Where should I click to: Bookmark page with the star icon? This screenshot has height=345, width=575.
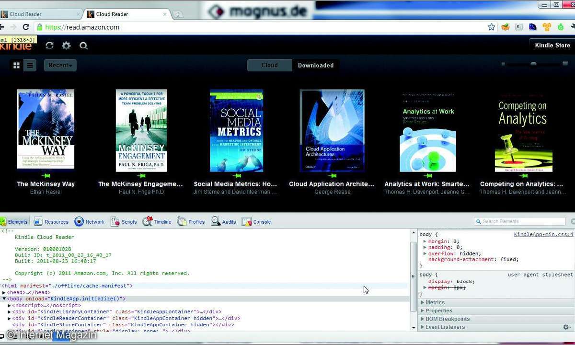tap(491, 27)
